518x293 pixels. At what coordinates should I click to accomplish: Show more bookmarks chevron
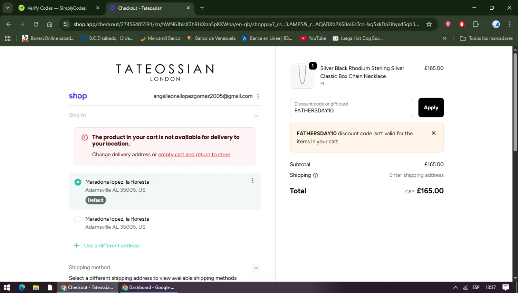pos(444,38)
